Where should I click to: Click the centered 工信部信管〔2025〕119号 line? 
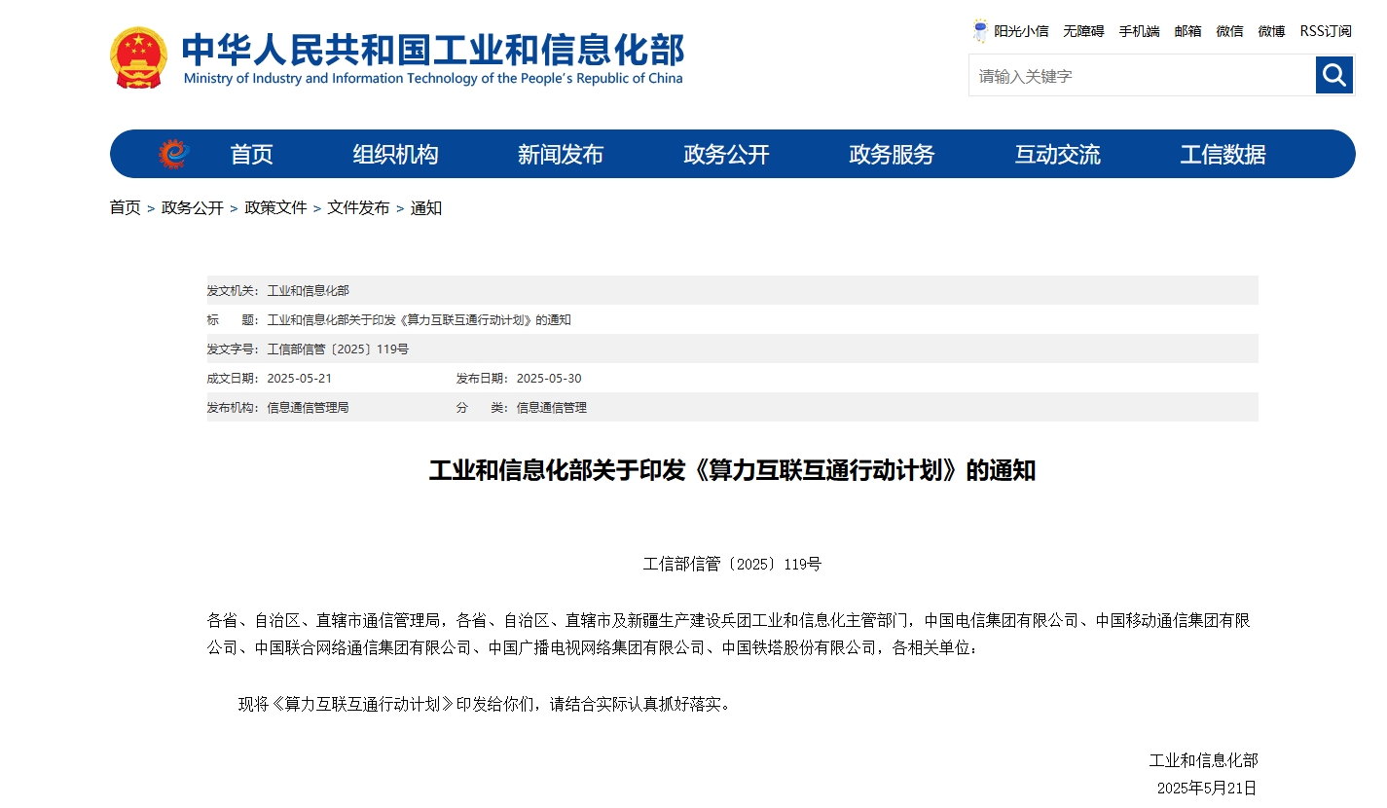[732, 564]
